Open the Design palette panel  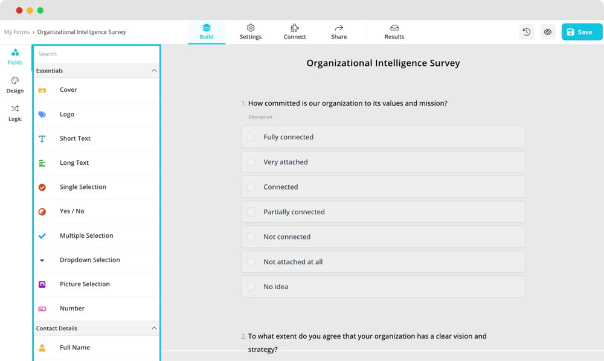pos(15,85)
